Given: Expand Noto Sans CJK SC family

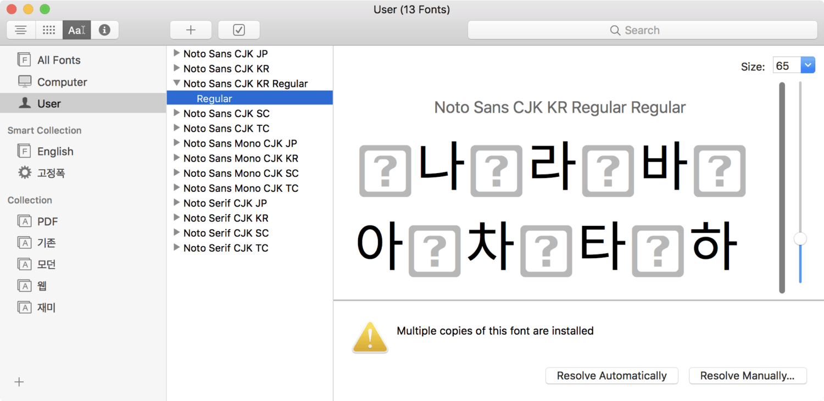Looking at the screenshot, I should coord(176,113).
